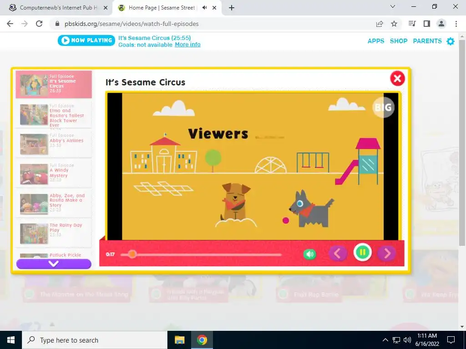Click the video progress slider handle
466x349 pixels.
pos(132,254)
